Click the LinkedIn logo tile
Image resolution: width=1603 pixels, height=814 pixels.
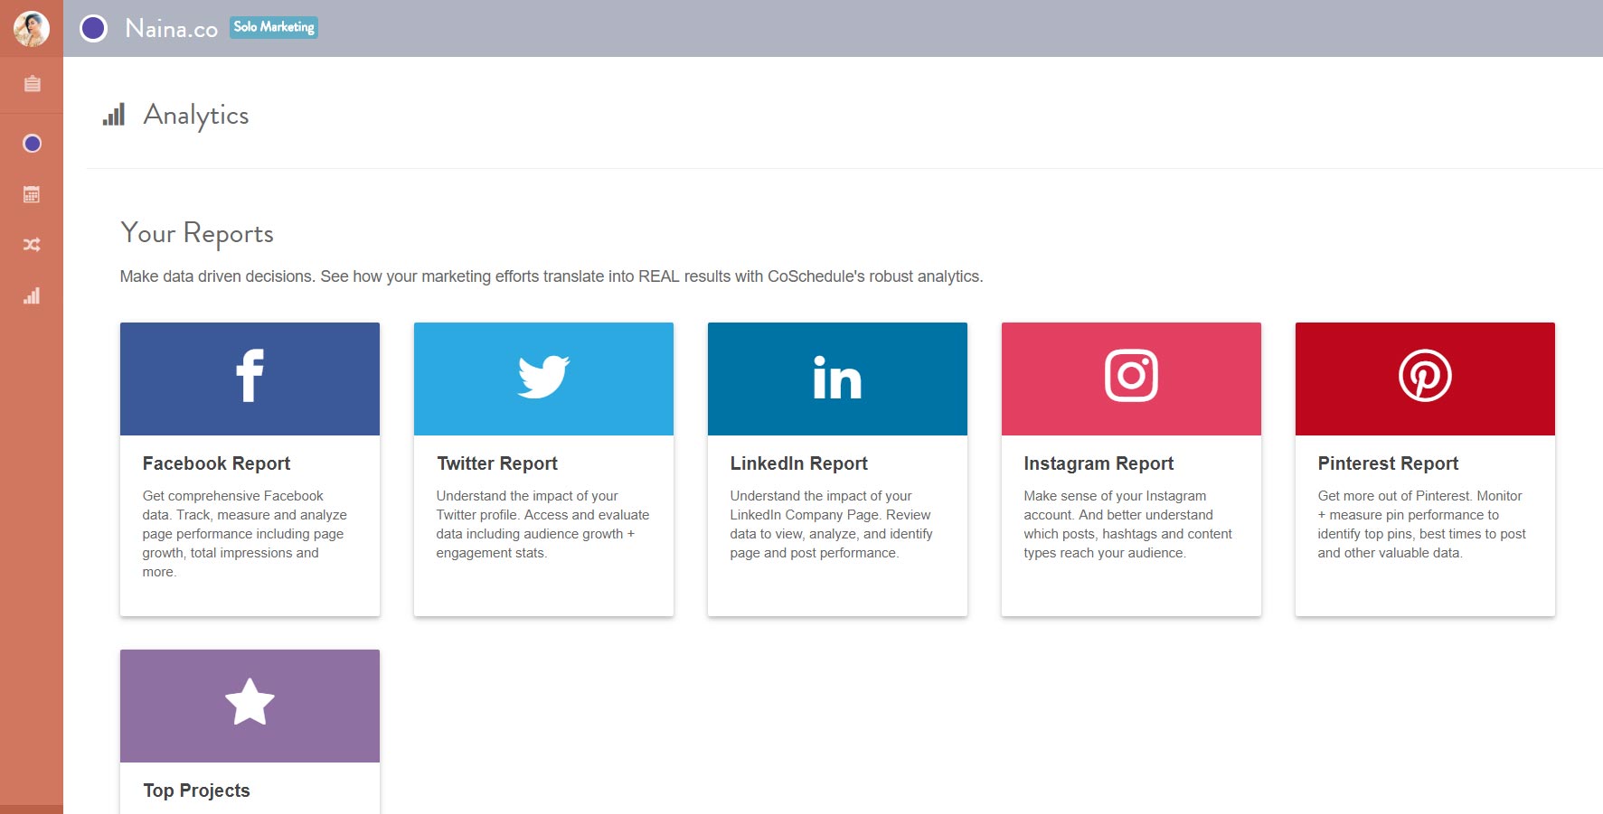[837, 379]
